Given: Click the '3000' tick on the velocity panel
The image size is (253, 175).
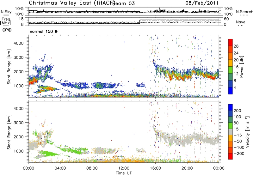Looking at the screenshot, I should pos(18,123).
